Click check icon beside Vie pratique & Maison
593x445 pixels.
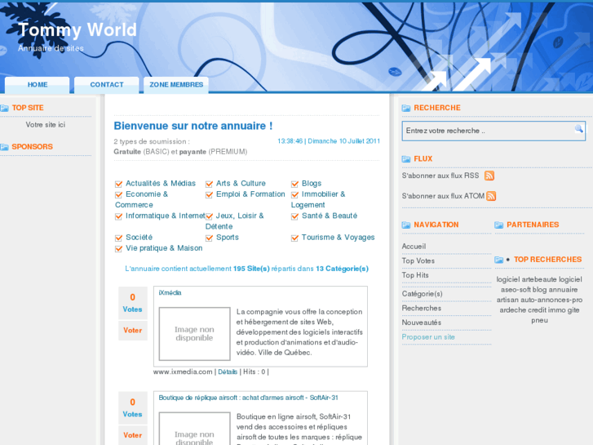pos(118,249)
